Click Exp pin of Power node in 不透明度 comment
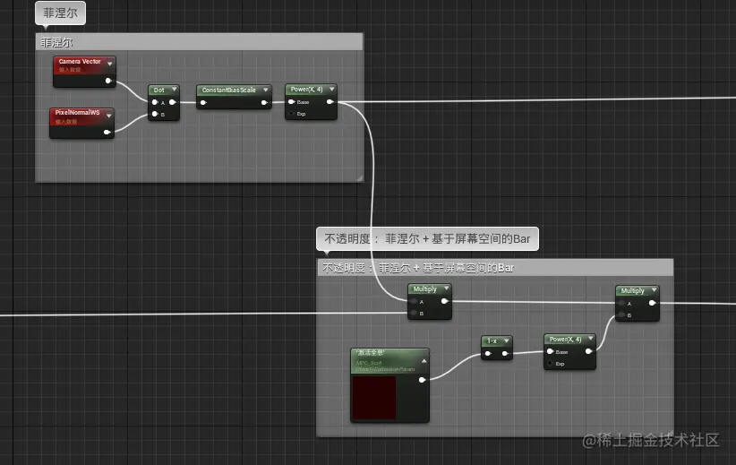The width and height of the screenshot is (736, 465). point(550,364)
